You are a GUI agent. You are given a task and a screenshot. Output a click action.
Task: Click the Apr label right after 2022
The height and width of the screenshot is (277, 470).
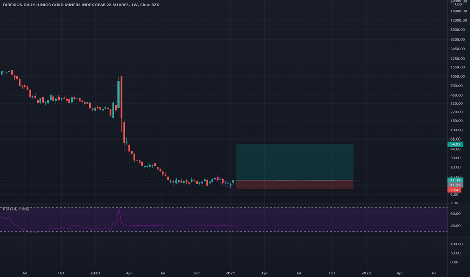(x=400, y=273)
